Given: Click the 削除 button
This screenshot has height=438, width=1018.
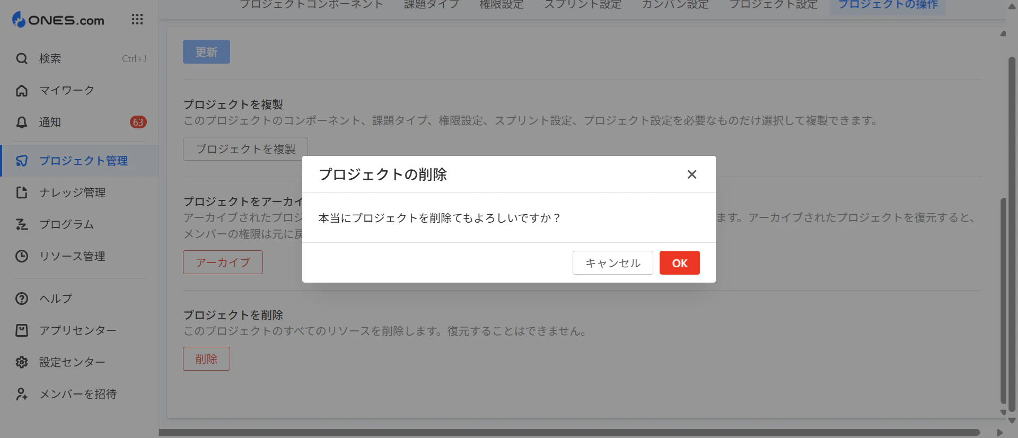Looking at the screenshot, I should 206,359.
